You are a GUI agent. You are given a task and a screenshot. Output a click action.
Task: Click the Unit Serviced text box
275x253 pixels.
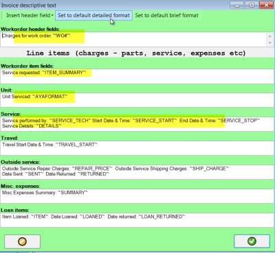pos(137,100)
